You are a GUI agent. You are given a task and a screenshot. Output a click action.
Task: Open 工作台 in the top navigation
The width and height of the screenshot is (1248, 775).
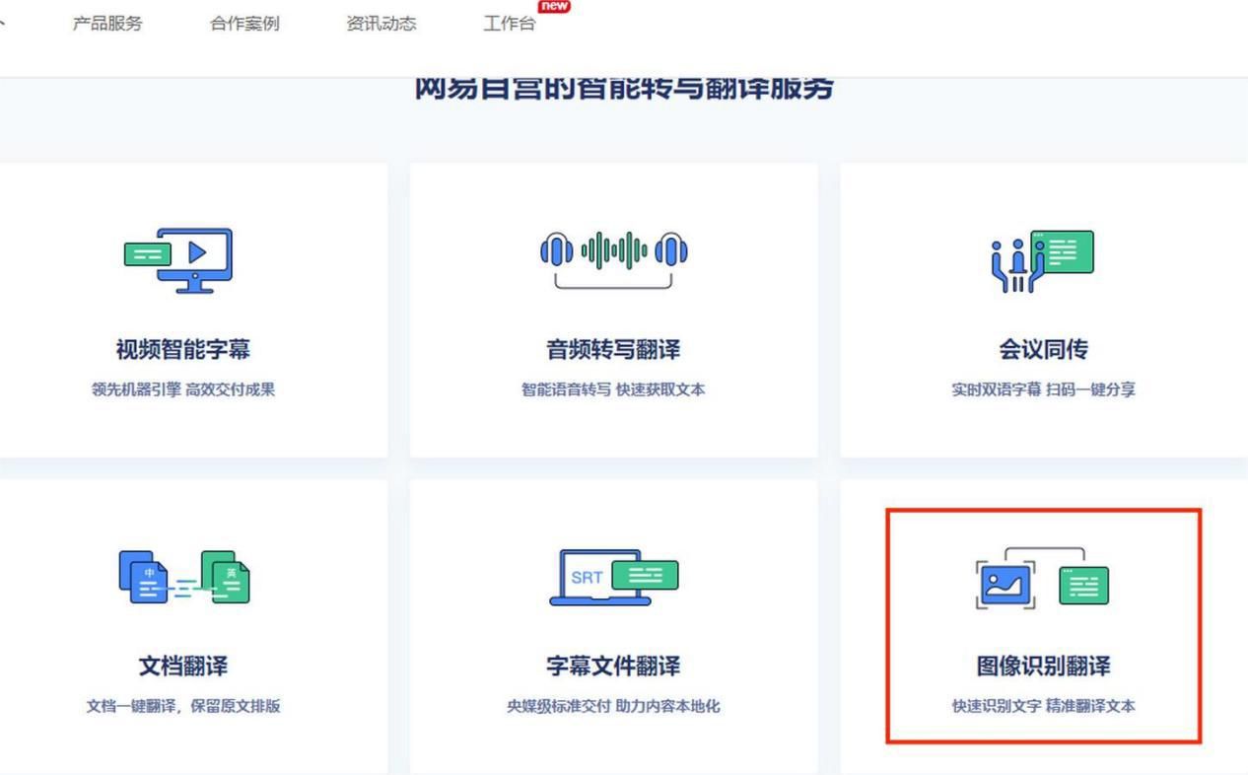510,24
